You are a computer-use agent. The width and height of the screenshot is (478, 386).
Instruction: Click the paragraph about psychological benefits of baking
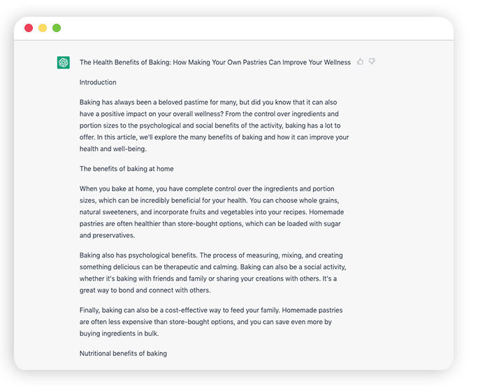pos(212,273)
